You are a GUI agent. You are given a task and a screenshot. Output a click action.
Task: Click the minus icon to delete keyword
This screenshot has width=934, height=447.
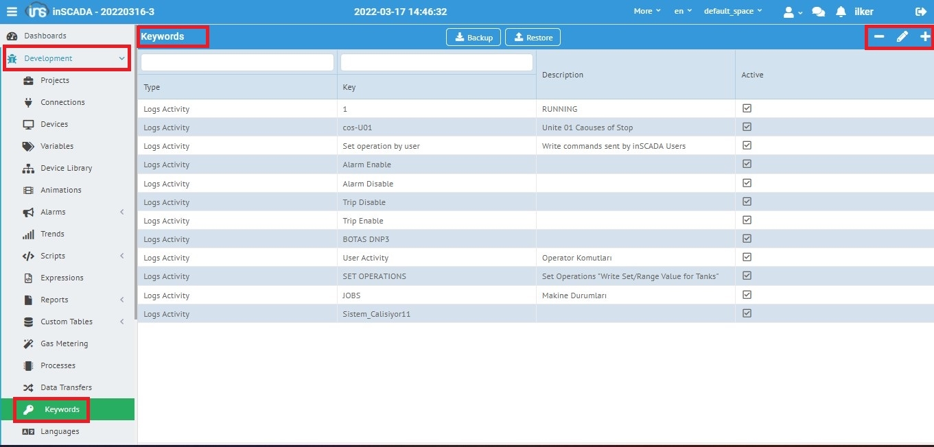[879, 37]
